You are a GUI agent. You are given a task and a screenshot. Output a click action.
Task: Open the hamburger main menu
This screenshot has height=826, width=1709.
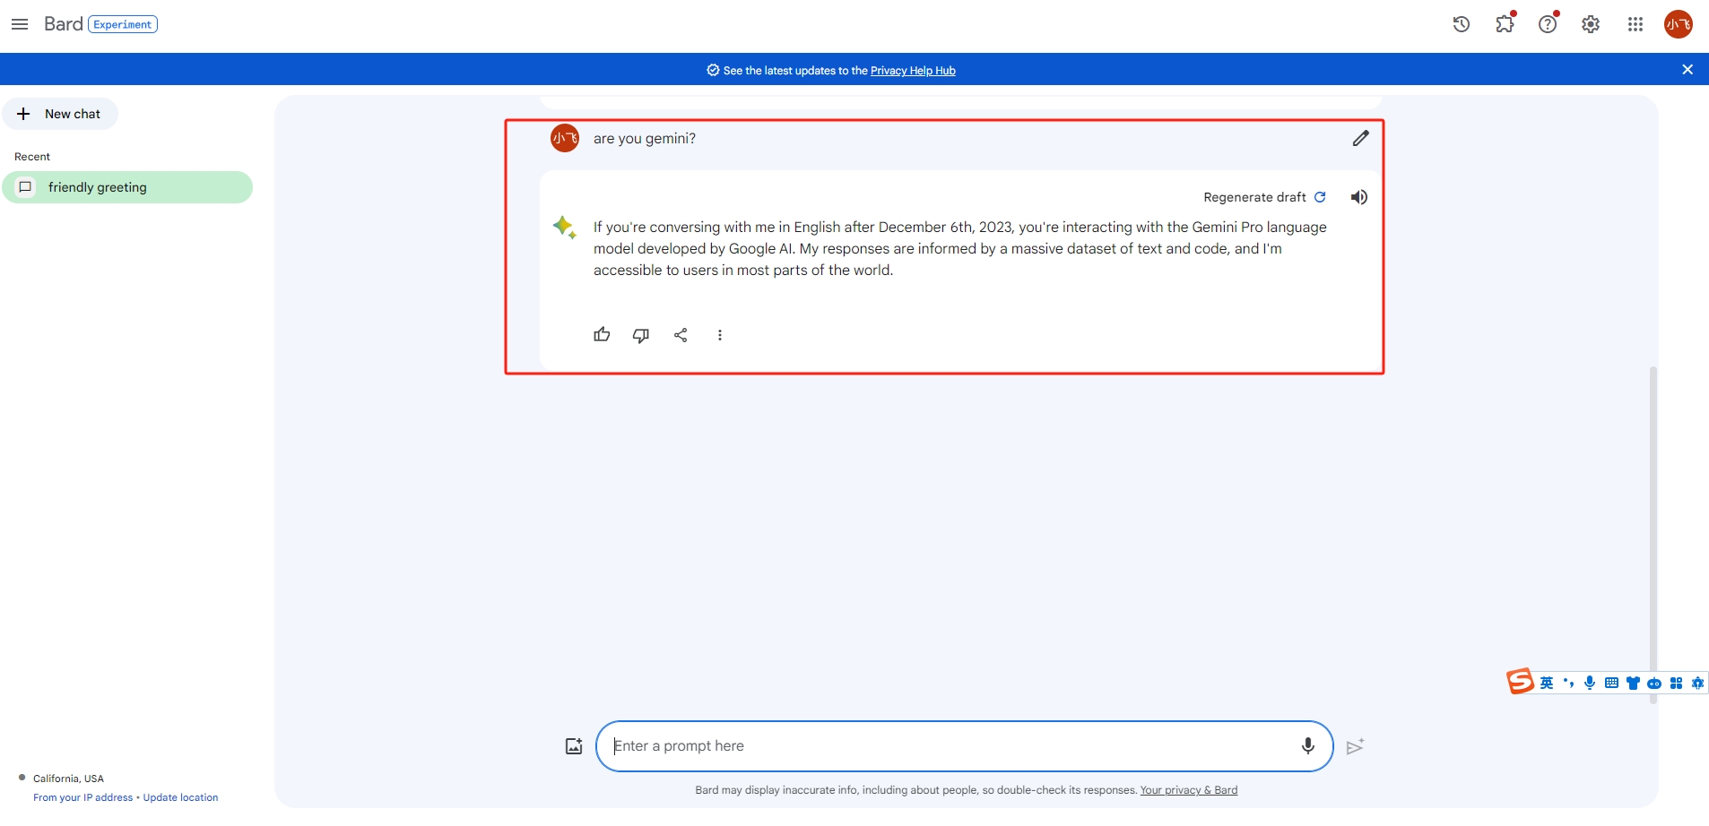tap(20, 24)
